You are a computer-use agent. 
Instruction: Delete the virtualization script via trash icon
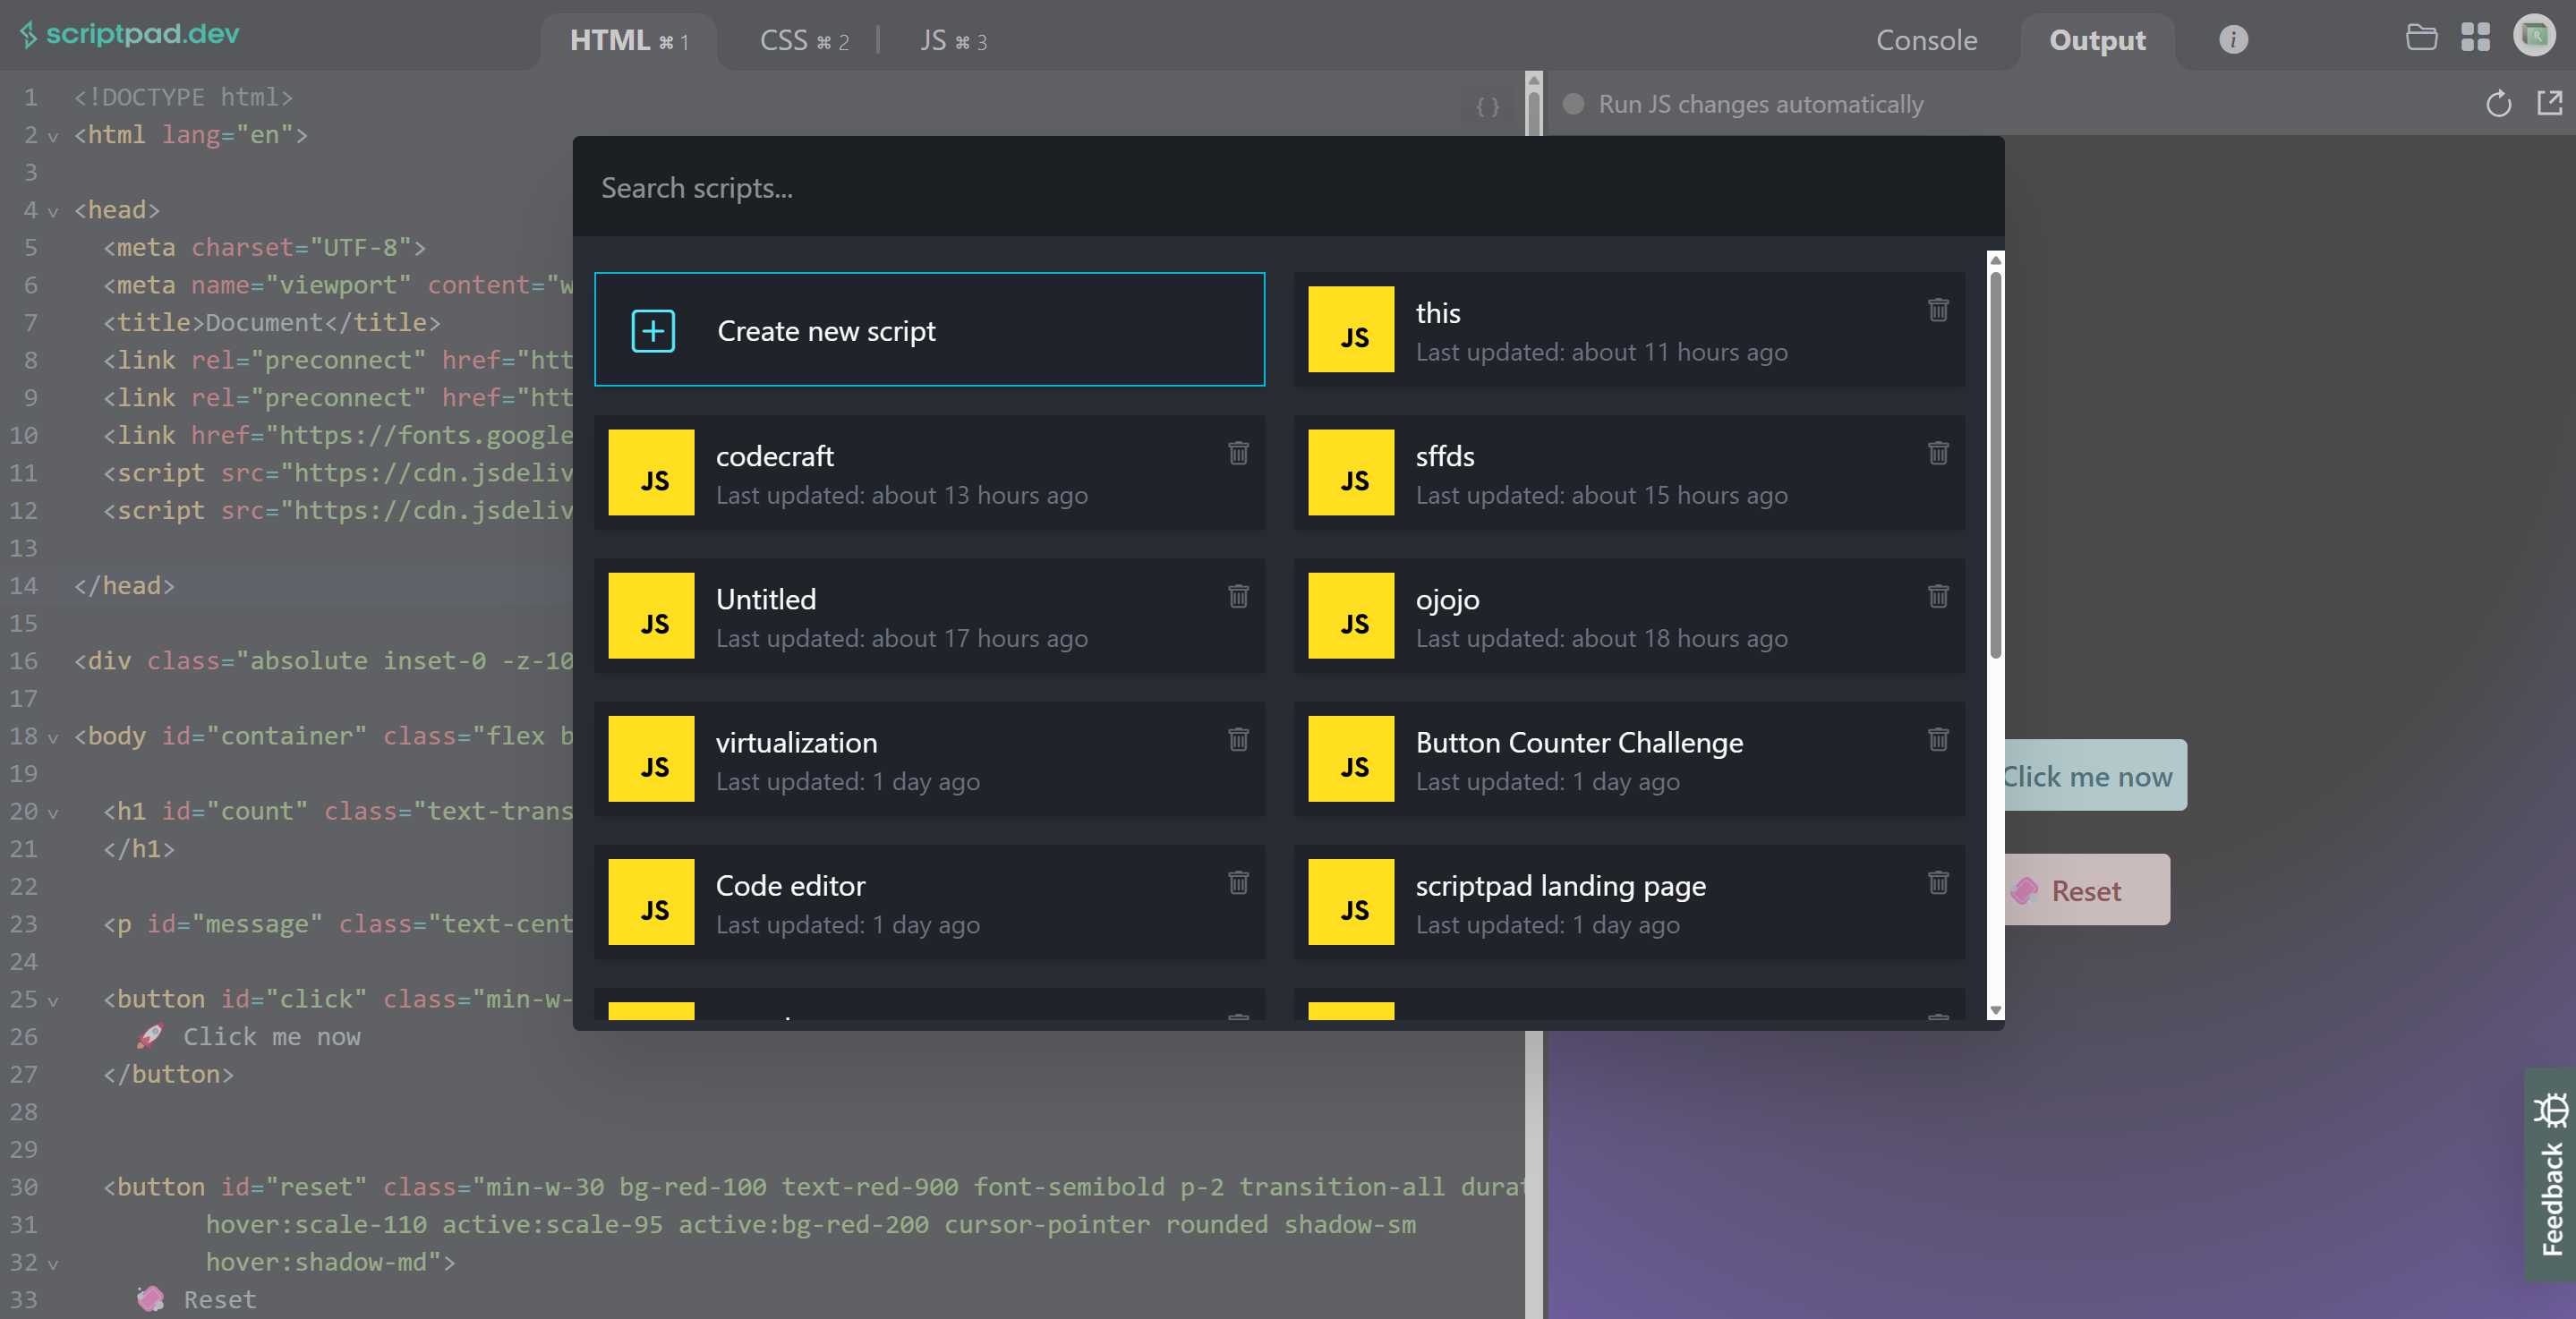point(1238,739)
